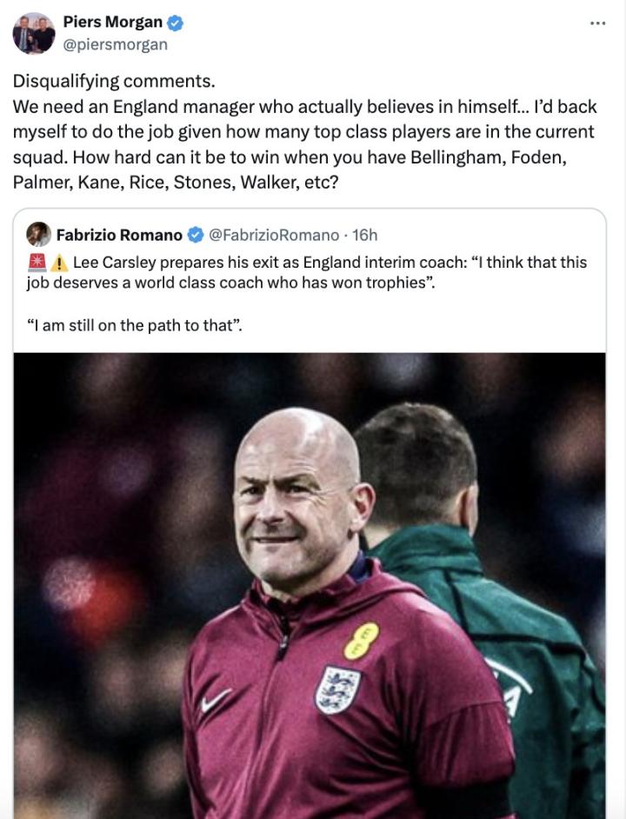
Task: Click Piers Morgan's profile avatar
Action: tap(34, 34)
